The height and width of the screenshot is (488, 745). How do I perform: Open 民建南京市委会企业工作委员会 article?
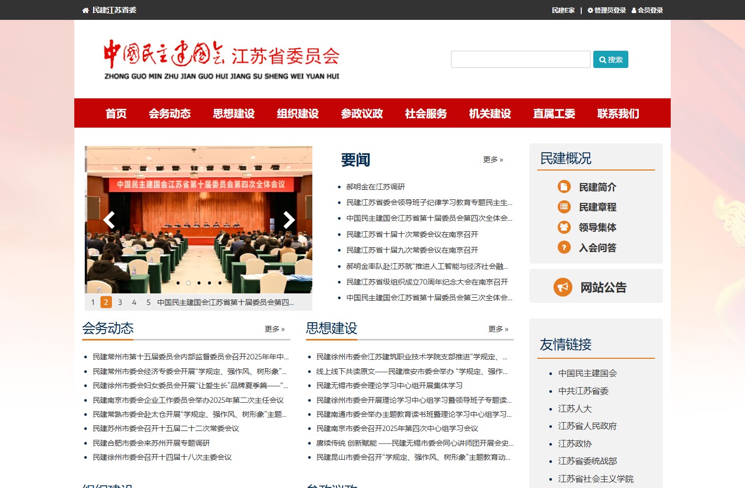tap(188, 400)
